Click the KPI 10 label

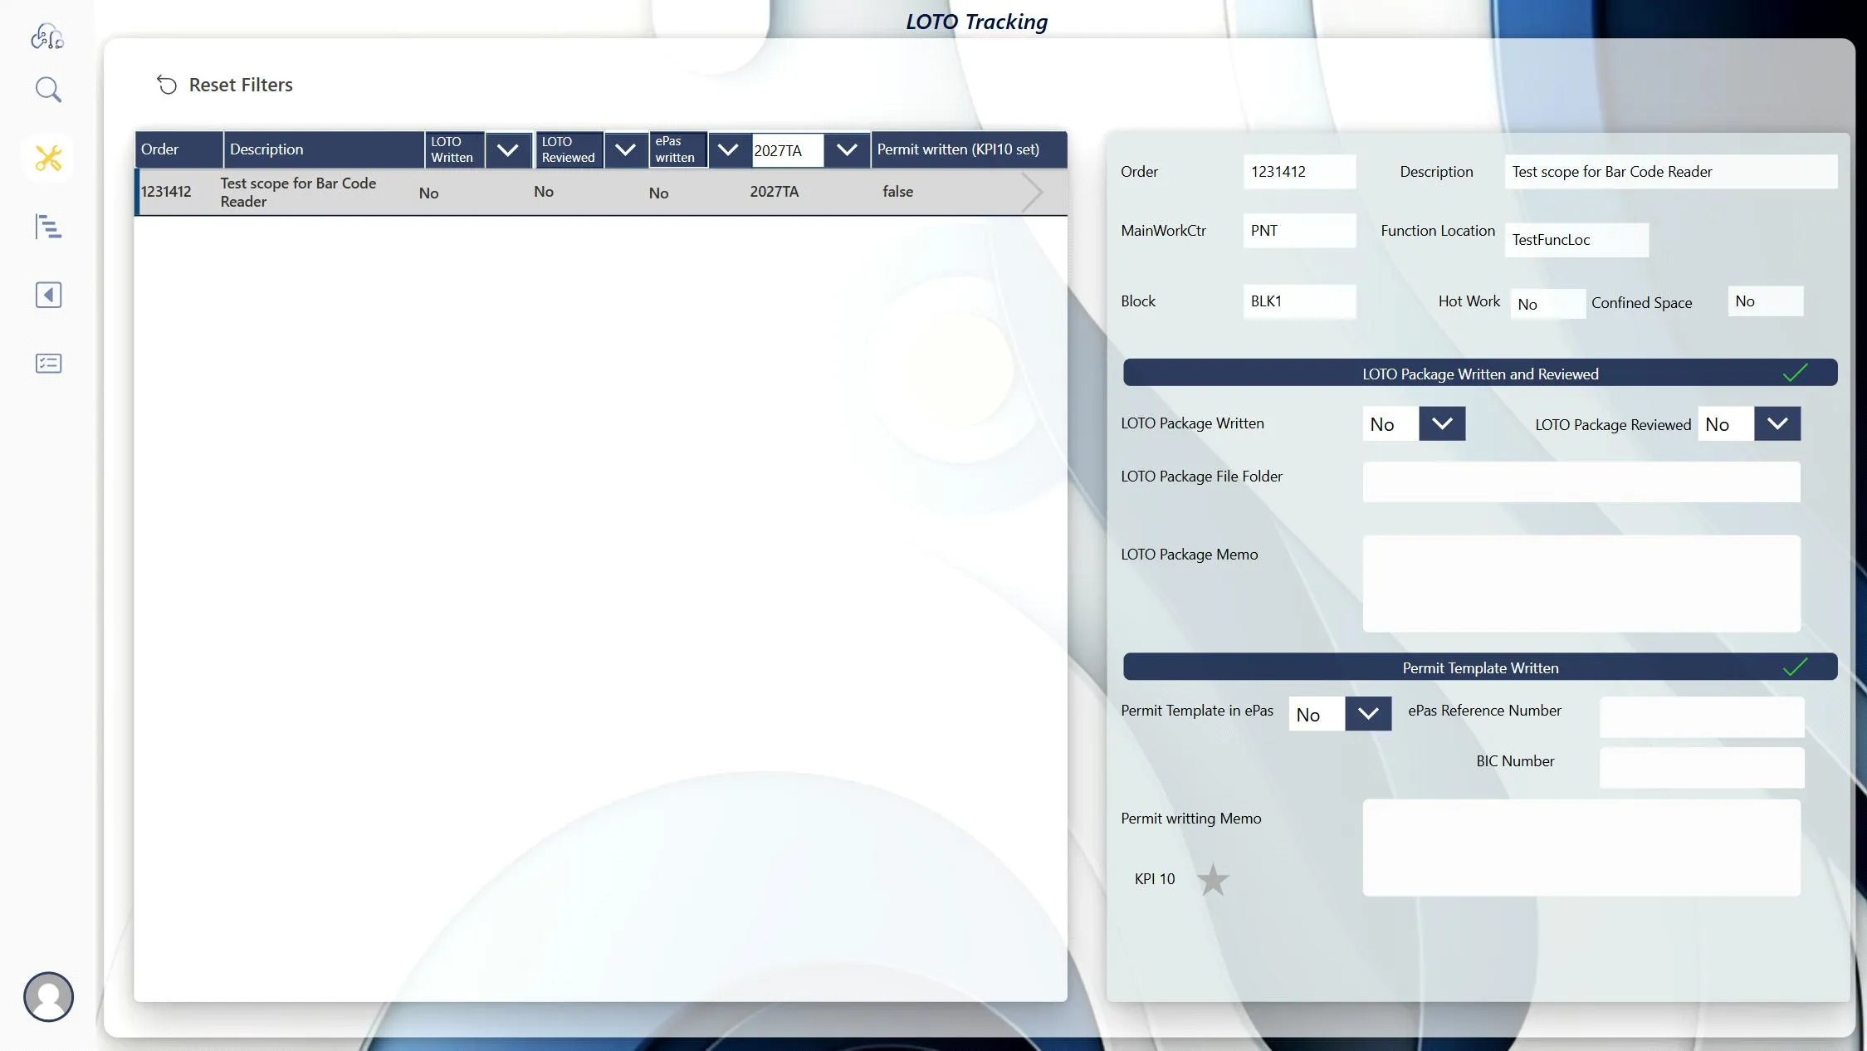pos(1155,879)
